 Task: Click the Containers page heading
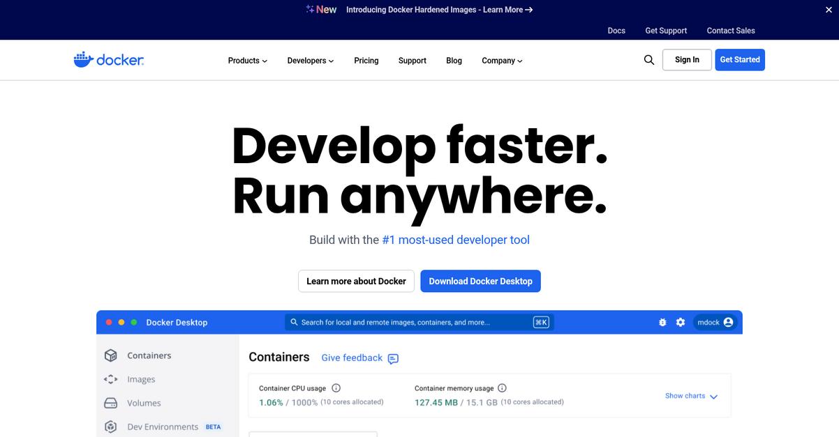click(x=279, y=357)
